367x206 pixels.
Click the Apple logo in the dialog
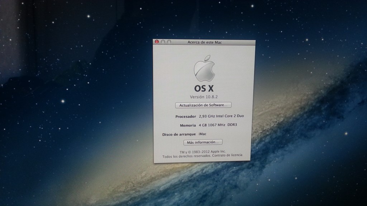click(204, 68)
